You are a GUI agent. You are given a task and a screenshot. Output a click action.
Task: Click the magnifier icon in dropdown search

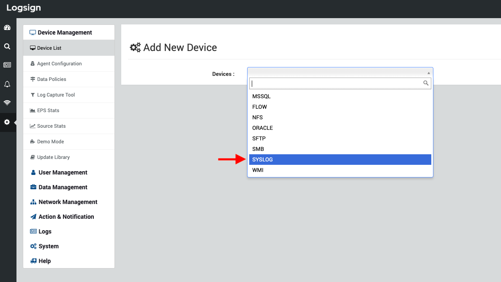[x=425, y=83]
